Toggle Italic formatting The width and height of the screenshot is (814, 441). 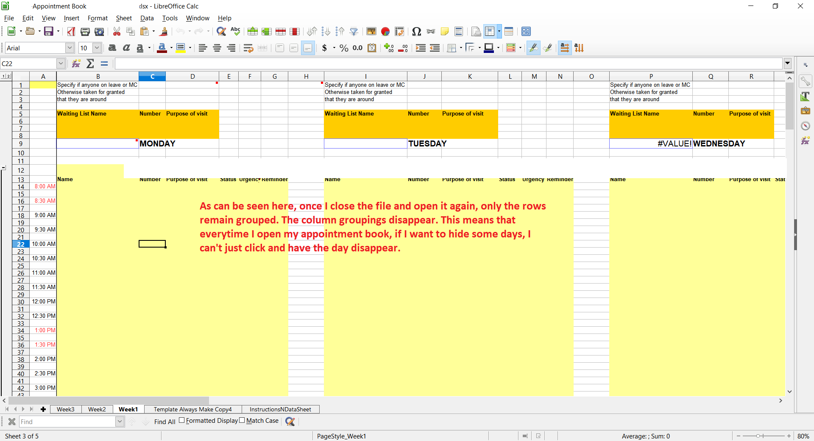click(x=126, y=48)
